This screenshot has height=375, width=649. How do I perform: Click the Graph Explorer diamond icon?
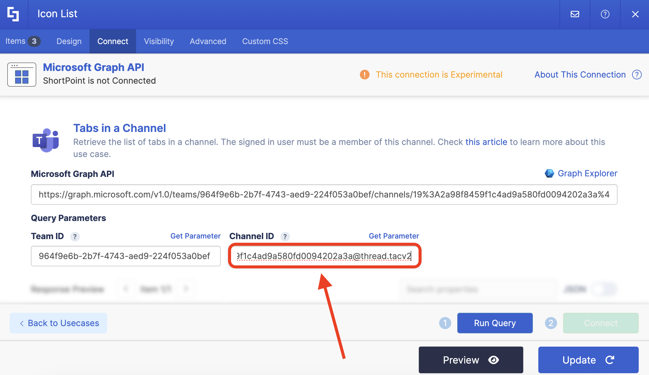550,173
